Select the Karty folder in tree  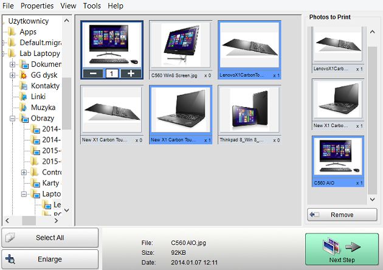tap(50, 183)
